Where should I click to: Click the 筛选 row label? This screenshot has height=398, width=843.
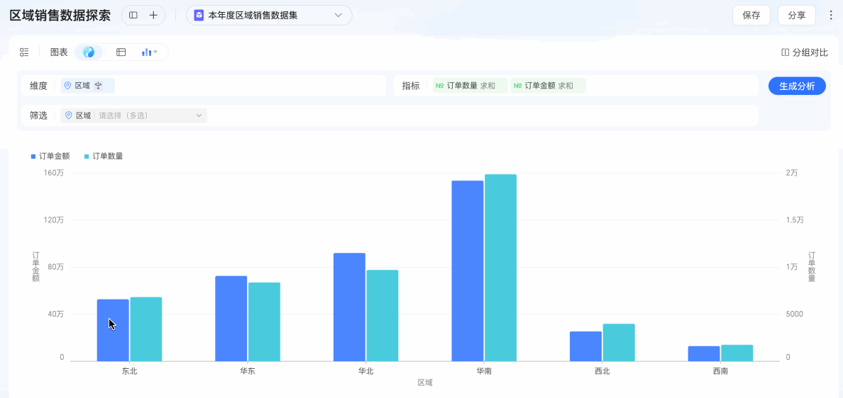(39, 115)
